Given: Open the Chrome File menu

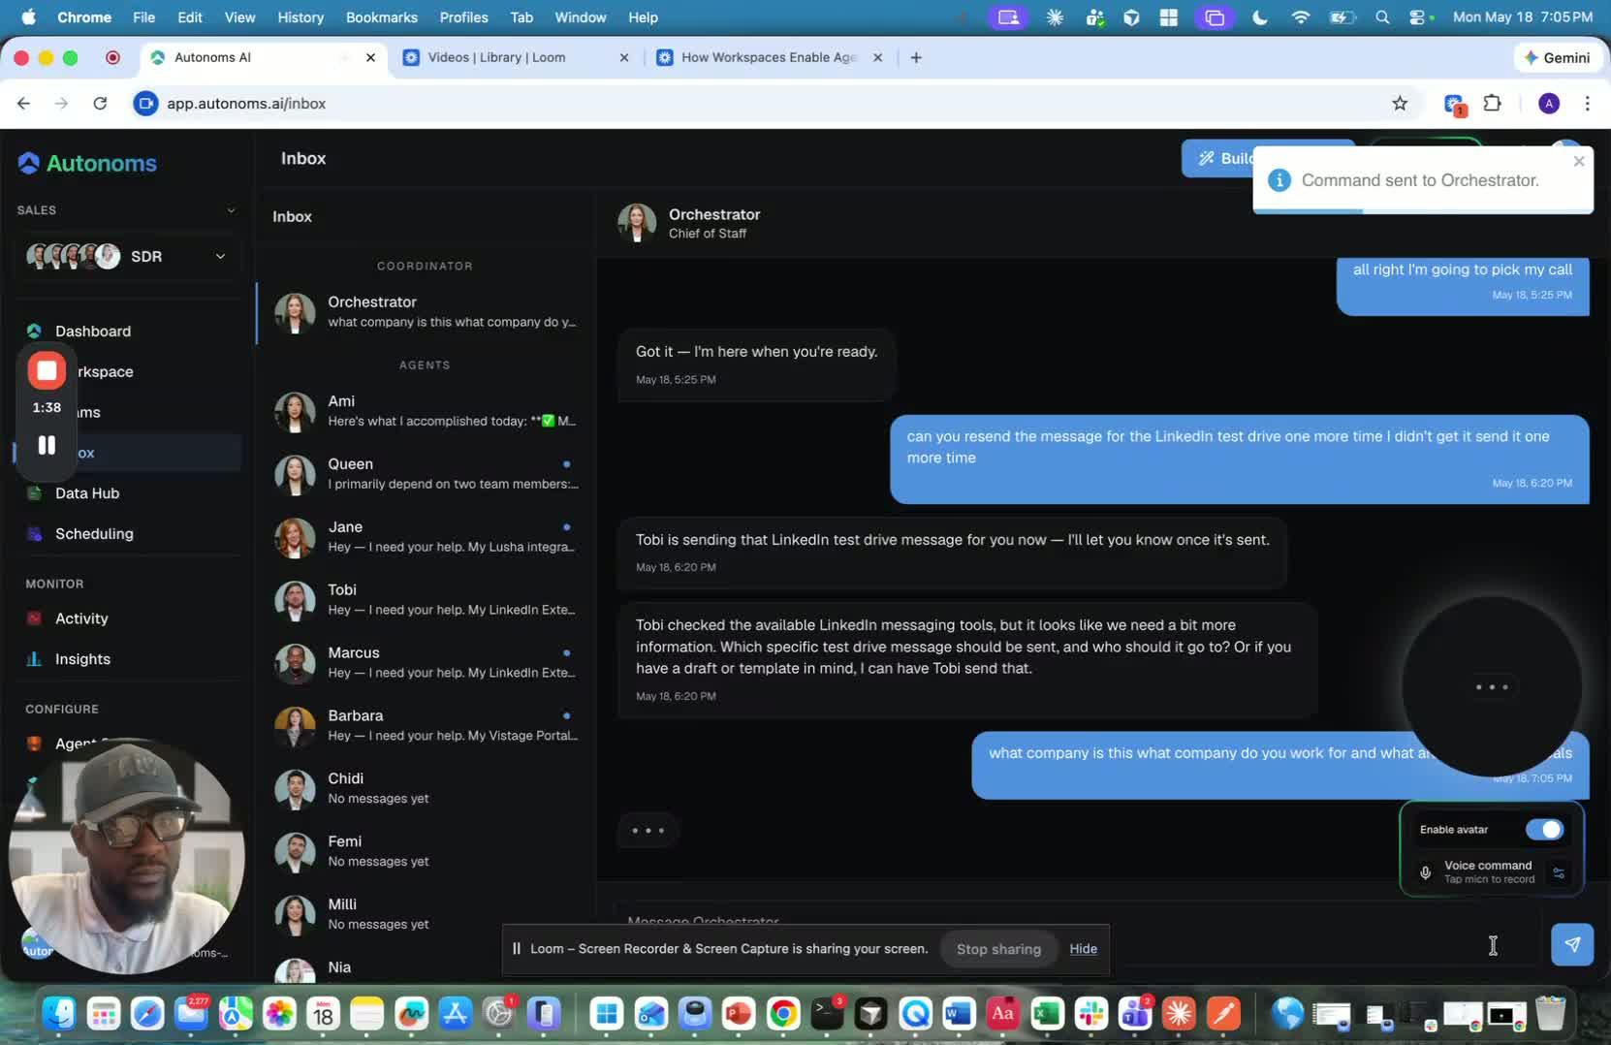Looking at the screenshot, I should [143, 17].
